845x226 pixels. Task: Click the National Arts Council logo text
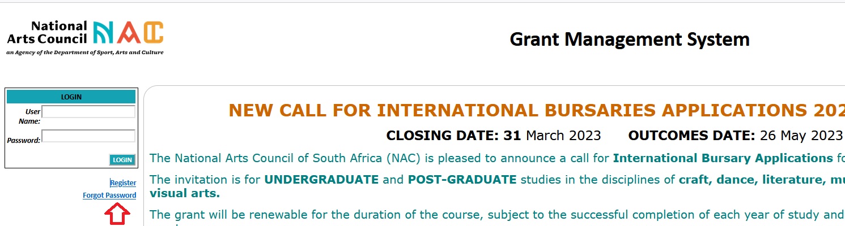(48, 33)
